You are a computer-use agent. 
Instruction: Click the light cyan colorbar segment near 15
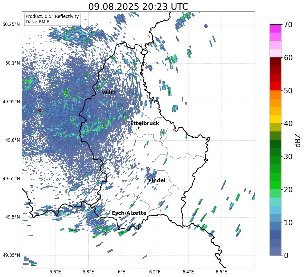click(x=275, y=202)
